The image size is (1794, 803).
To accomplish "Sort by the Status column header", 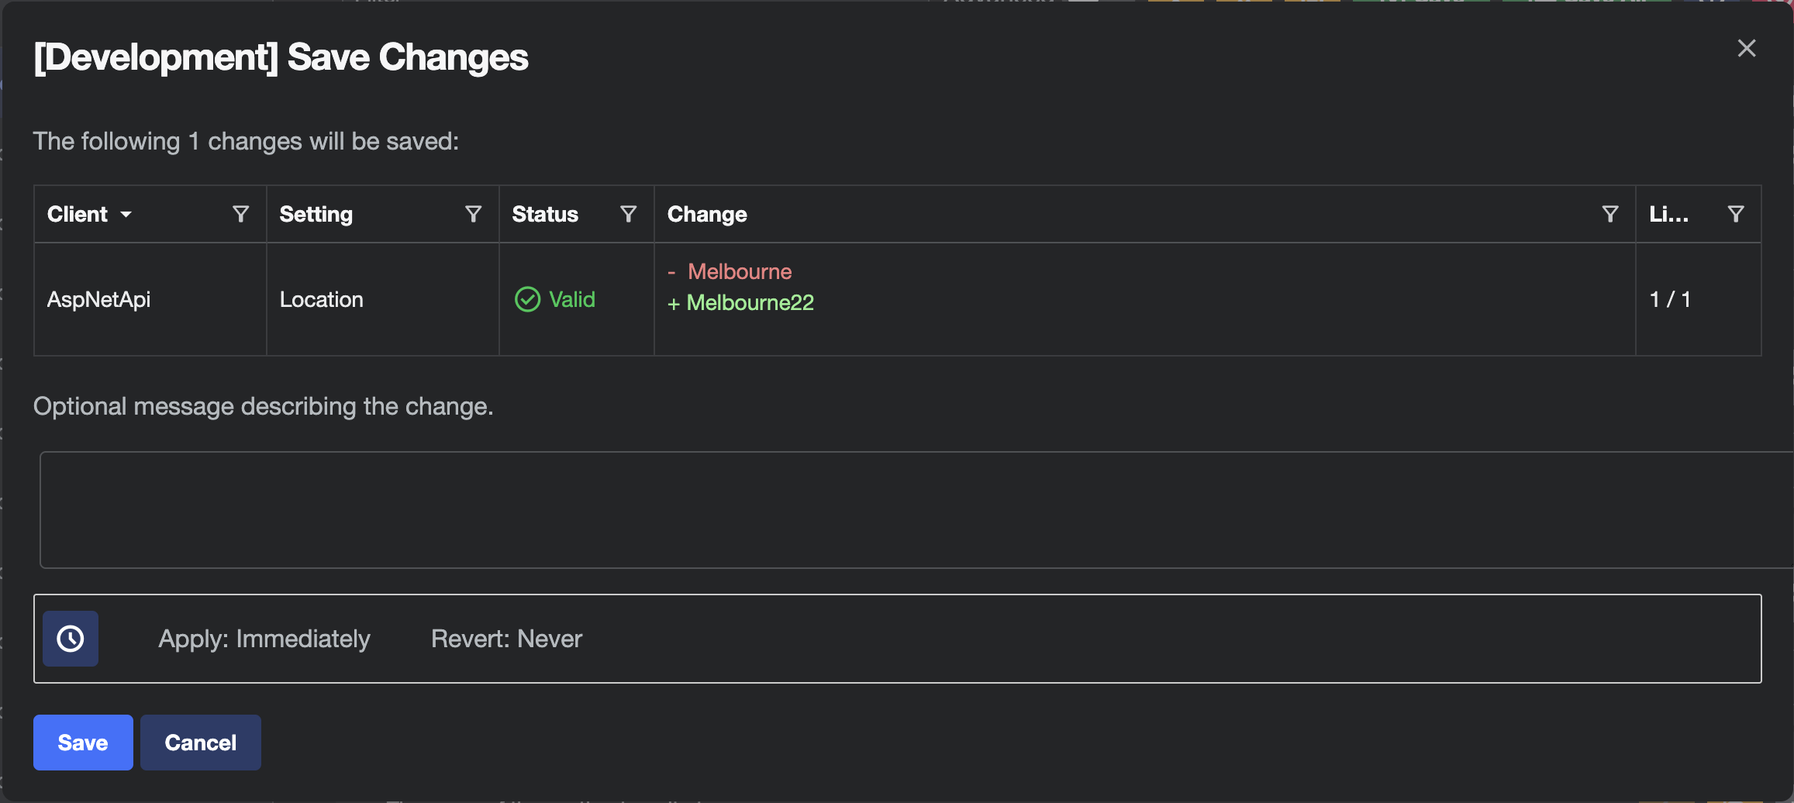I will [x=545, y=214].
